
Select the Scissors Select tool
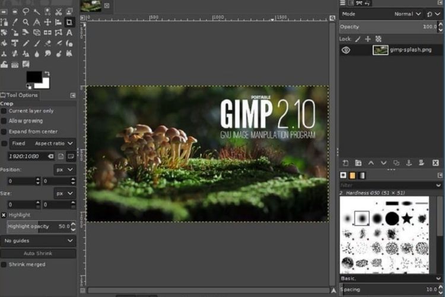pos(59,12)
